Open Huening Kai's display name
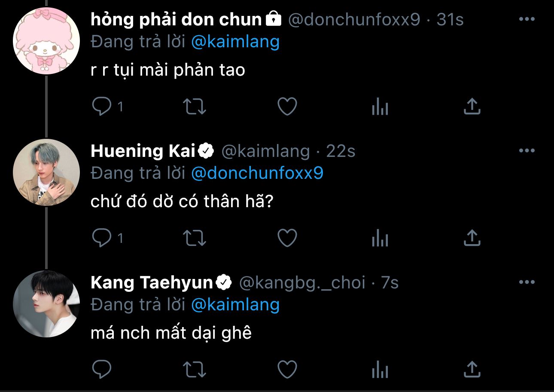 (x=143, y=151)
